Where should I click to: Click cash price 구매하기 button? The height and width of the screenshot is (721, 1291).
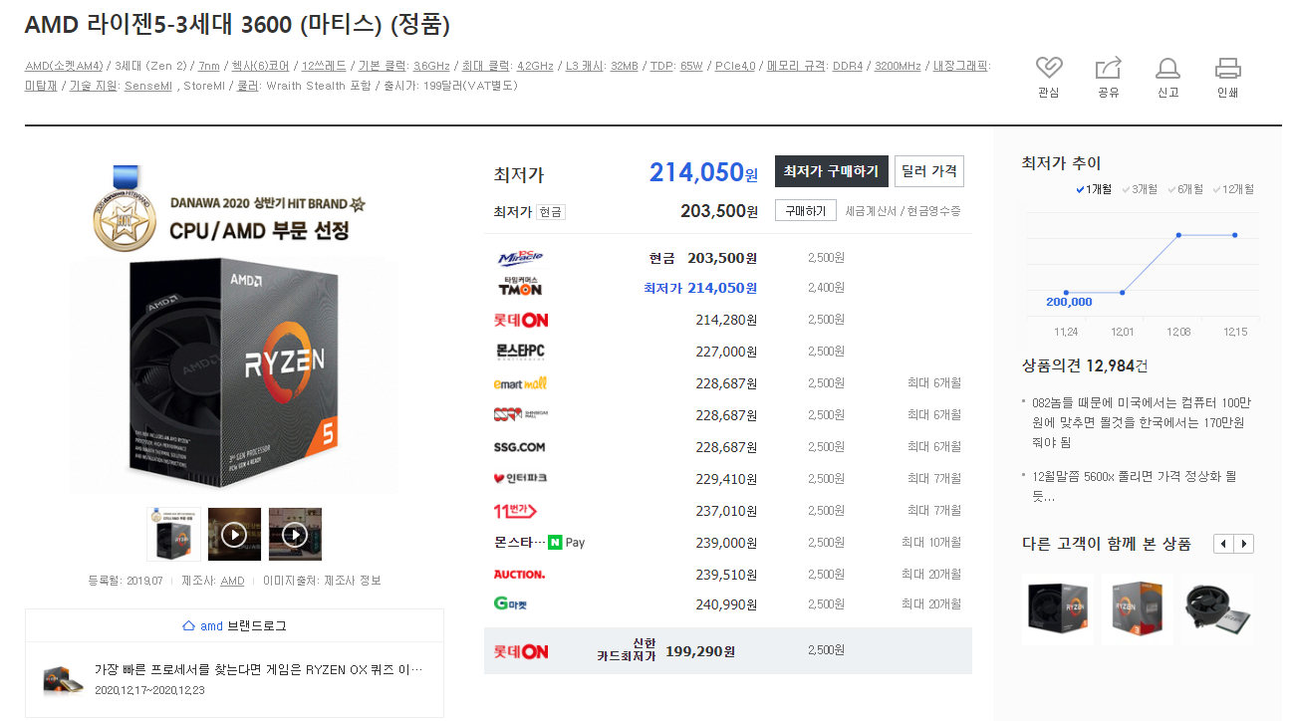[805, 211]
